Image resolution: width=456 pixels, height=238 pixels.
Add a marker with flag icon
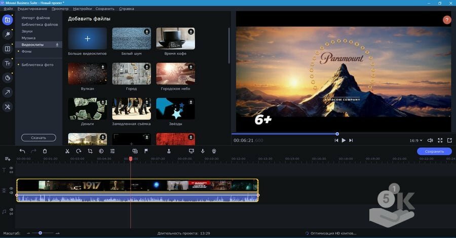tap(146, 151)
